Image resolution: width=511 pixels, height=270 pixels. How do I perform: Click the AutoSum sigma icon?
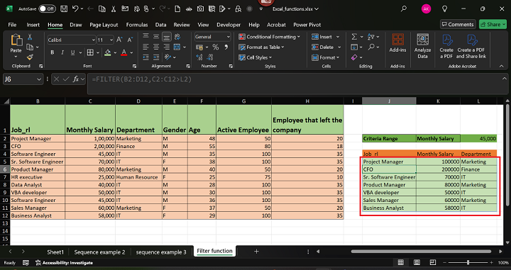(x=354, y=37)
